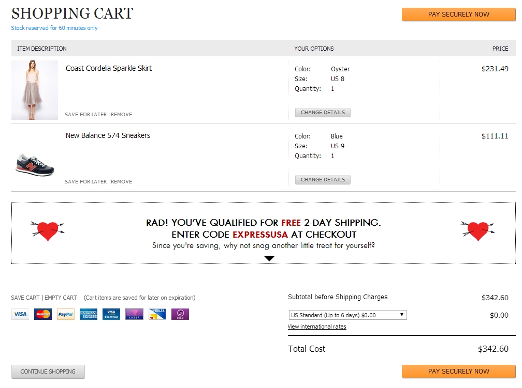Click the Solo card payment icon
Viewport: 522px width, 388px height.
[180, 314]
